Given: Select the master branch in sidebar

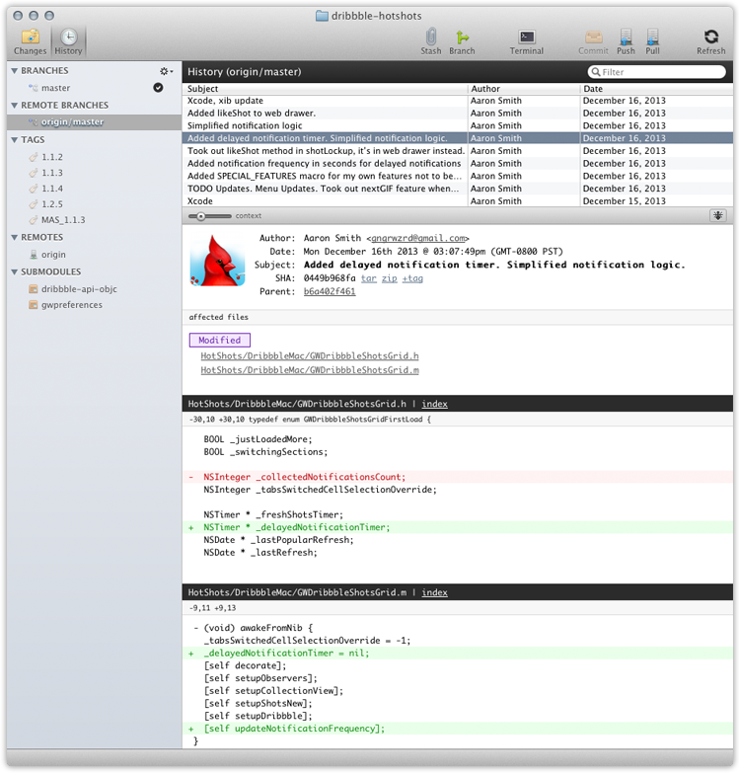Looking at the screenshot, I should point(55,88).
